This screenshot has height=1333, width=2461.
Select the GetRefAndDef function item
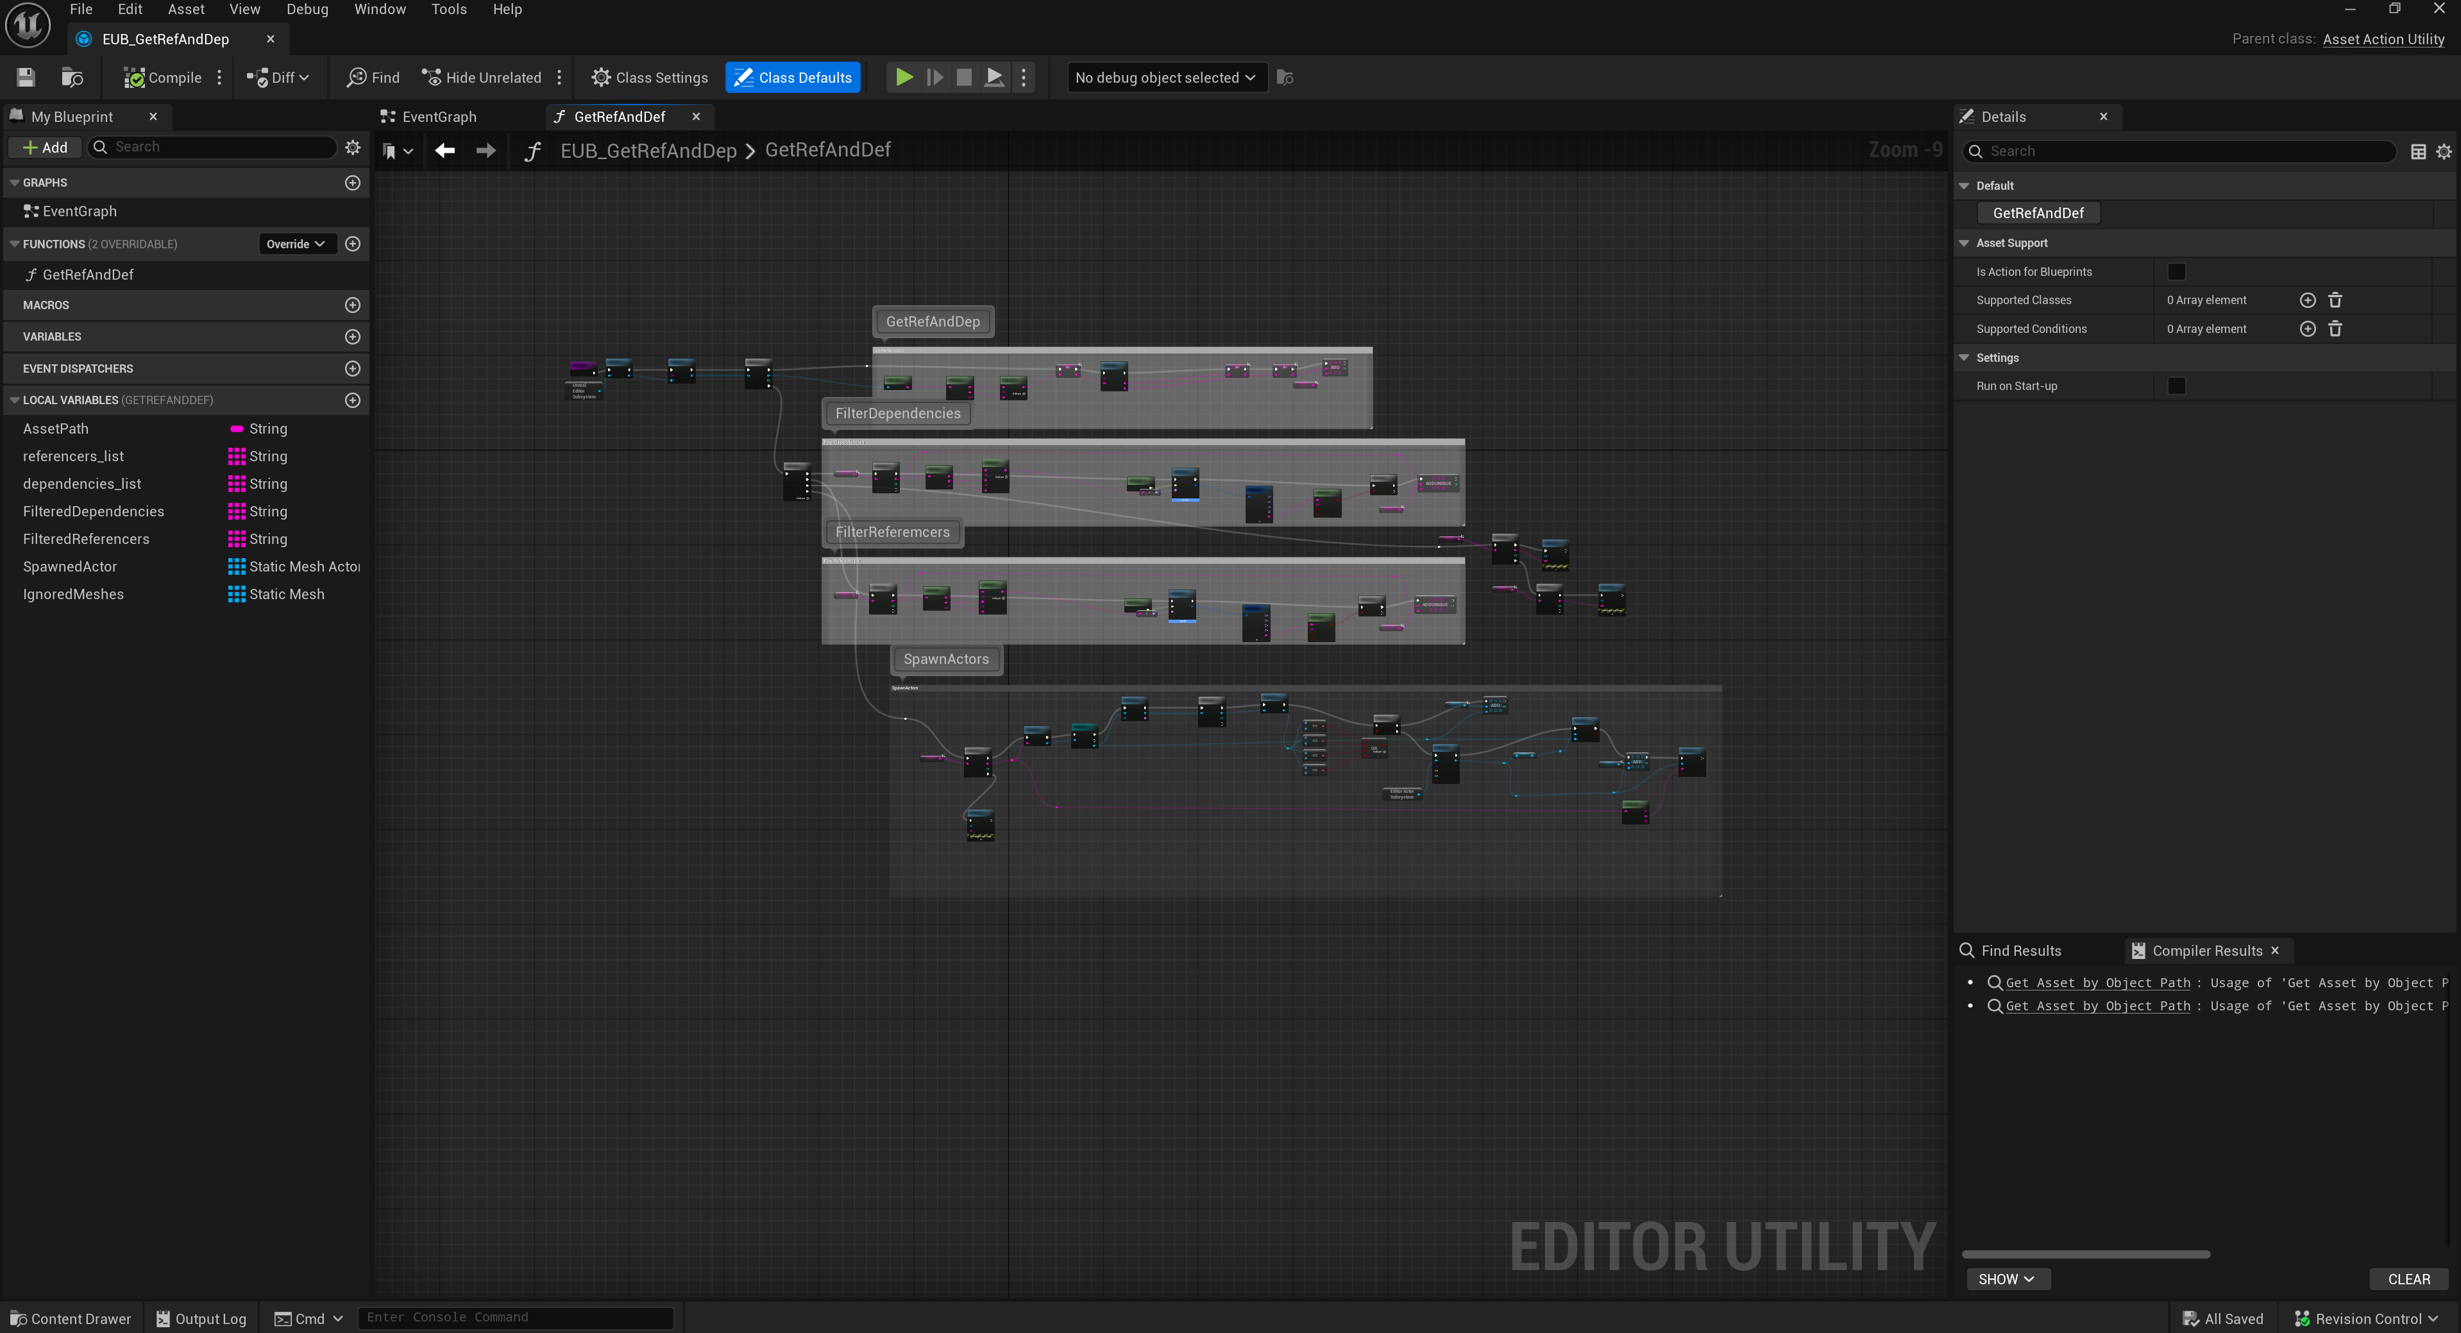point(87,275)
